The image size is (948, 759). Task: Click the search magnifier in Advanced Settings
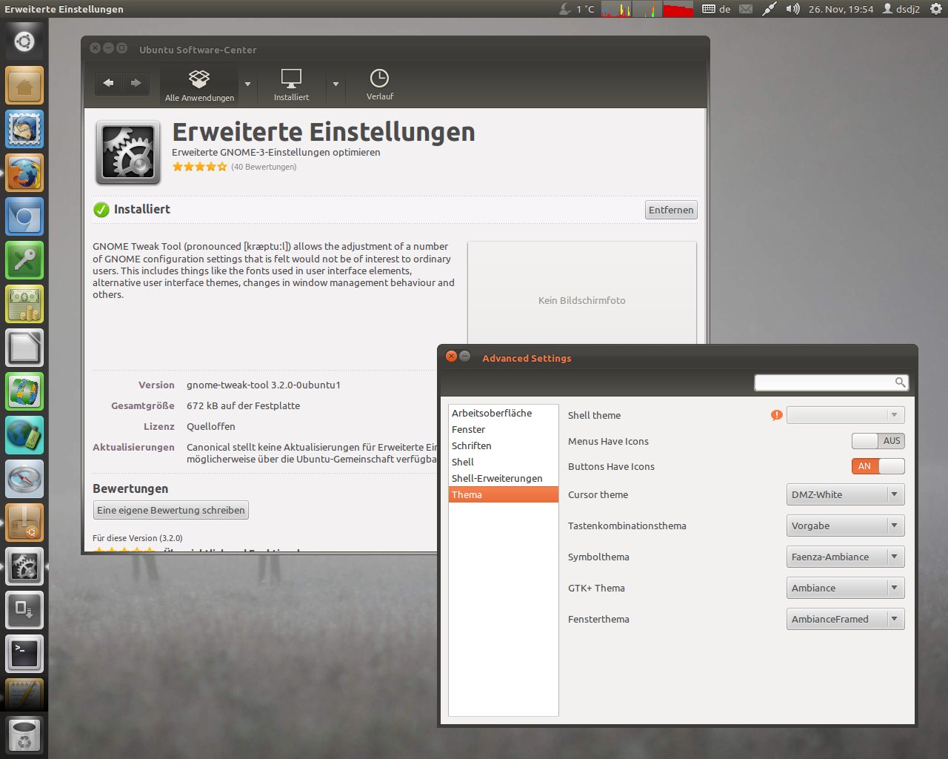pyautogui.click(x=900, y=382)
